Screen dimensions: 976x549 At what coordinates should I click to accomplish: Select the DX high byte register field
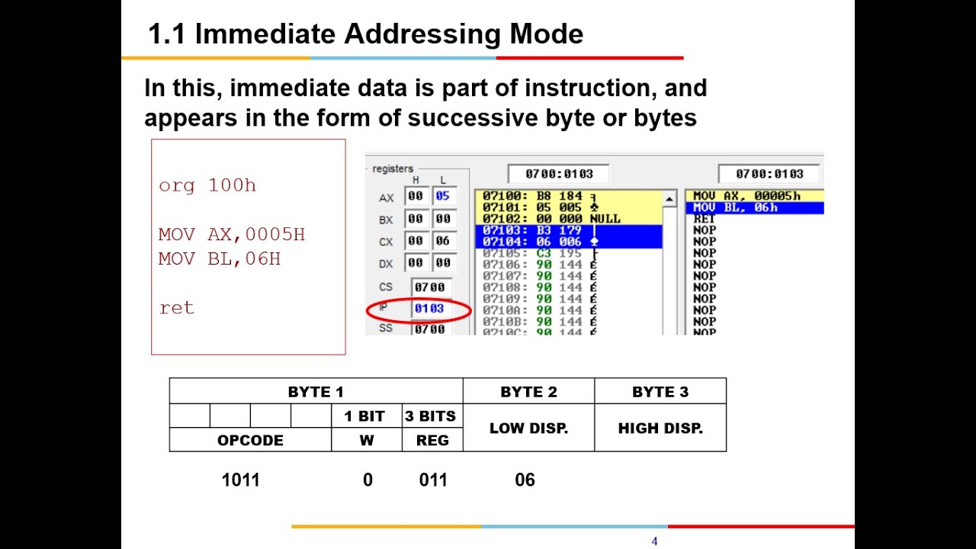tap(416, 262)
